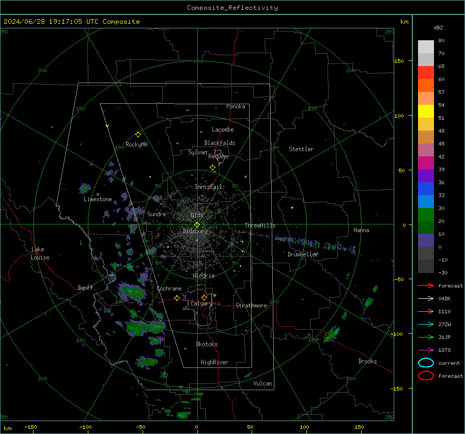The width and height of the screenshot is (465, 434).
Task: Click the red forecast arrow in legend
Action: click(426, 285)
